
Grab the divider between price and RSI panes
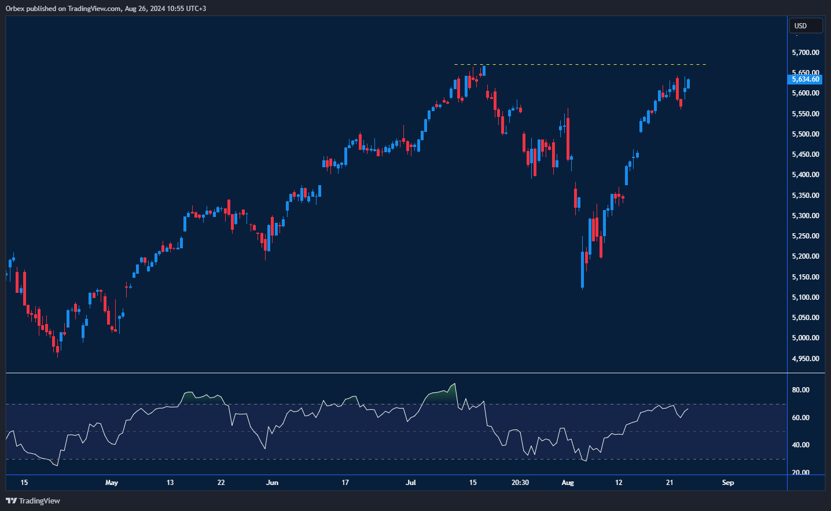click(396, 373)
